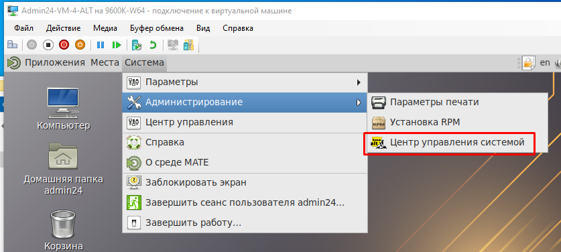Choose Заблокировать экран
Screen dimensions: 561x252
(x=245, y=183)
